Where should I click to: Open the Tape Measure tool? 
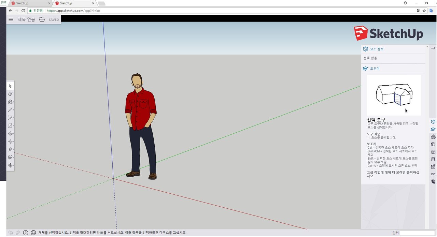10,149
